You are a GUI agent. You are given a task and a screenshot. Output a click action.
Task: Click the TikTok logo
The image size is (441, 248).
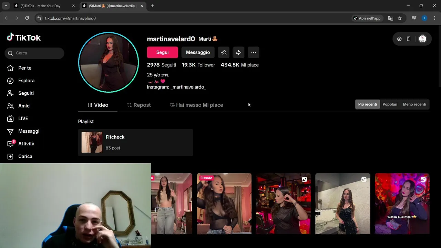coord(24,38)
